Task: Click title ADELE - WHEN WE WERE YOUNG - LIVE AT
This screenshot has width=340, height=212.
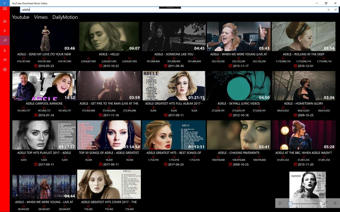Action: point(44,202)
